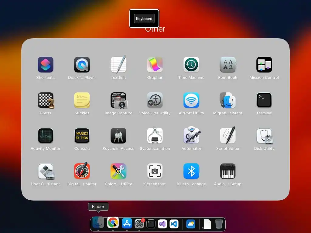The height and width of the screenshot is (233, 311).
Task: Open Visual Studio in the Dock
Action: (x=162, y=224)
